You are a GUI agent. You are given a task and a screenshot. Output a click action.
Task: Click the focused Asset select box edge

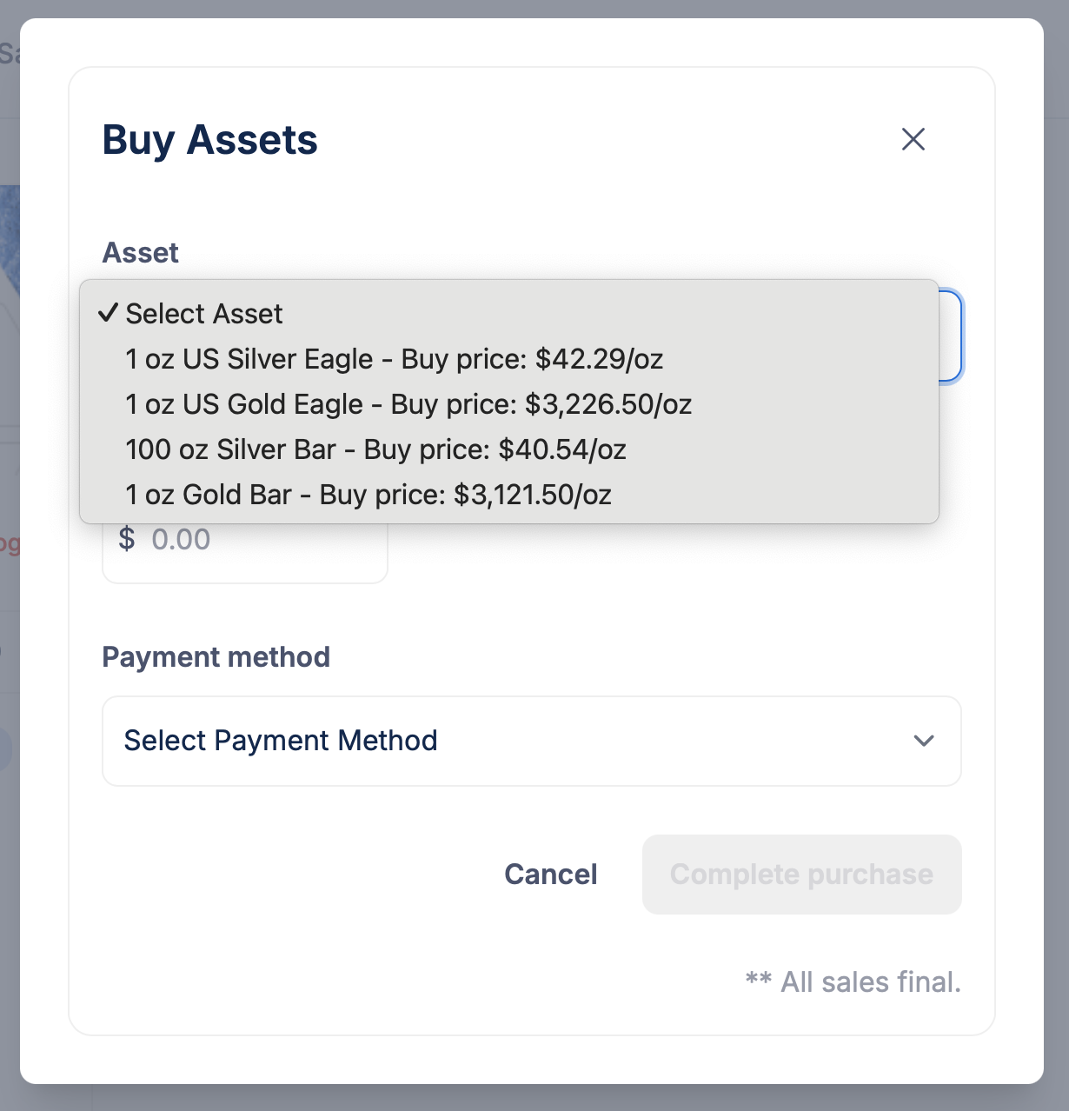(952, 336)
